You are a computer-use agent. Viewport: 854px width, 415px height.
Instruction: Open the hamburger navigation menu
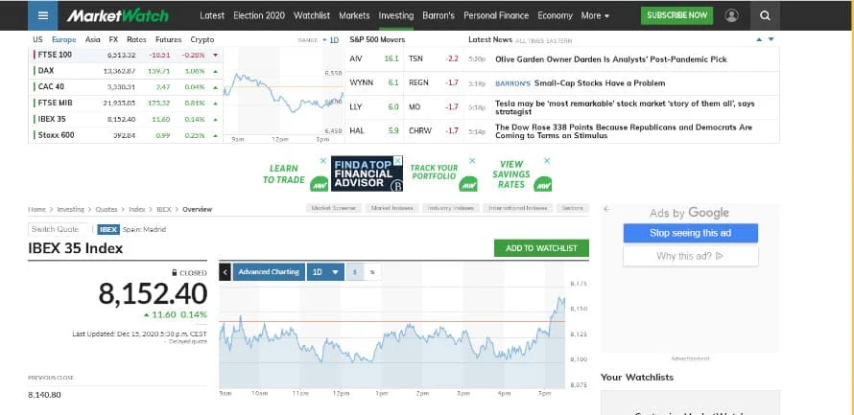[x=43, y=15]
